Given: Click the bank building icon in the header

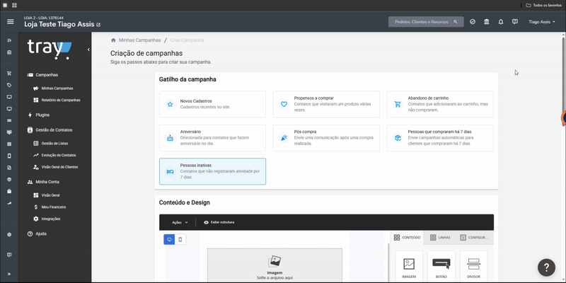Looking at the screenshot, I should tap(487, 22).
